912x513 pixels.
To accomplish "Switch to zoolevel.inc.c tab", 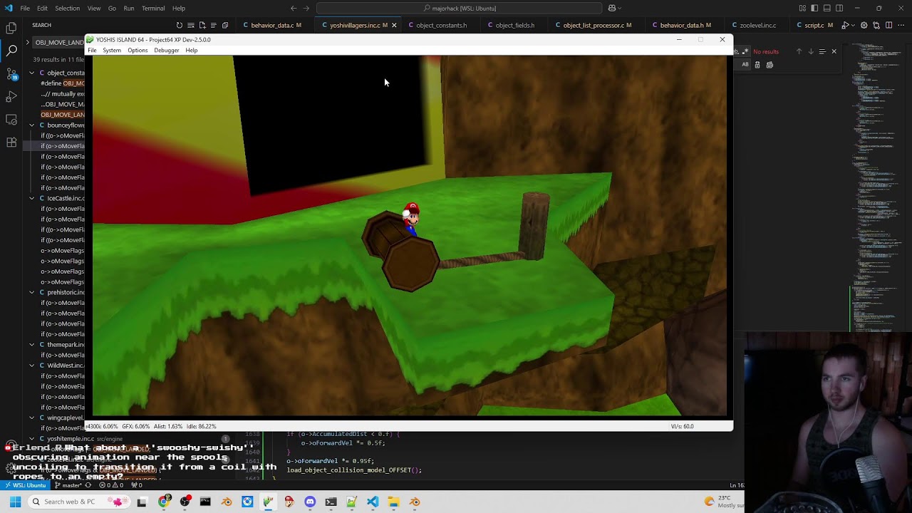I will tap(757, 25).
